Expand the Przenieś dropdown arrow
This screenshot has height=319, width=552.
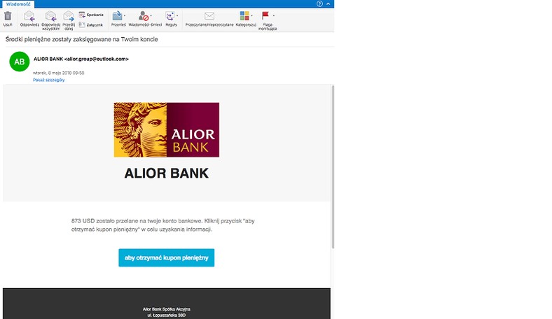point(125,16)
